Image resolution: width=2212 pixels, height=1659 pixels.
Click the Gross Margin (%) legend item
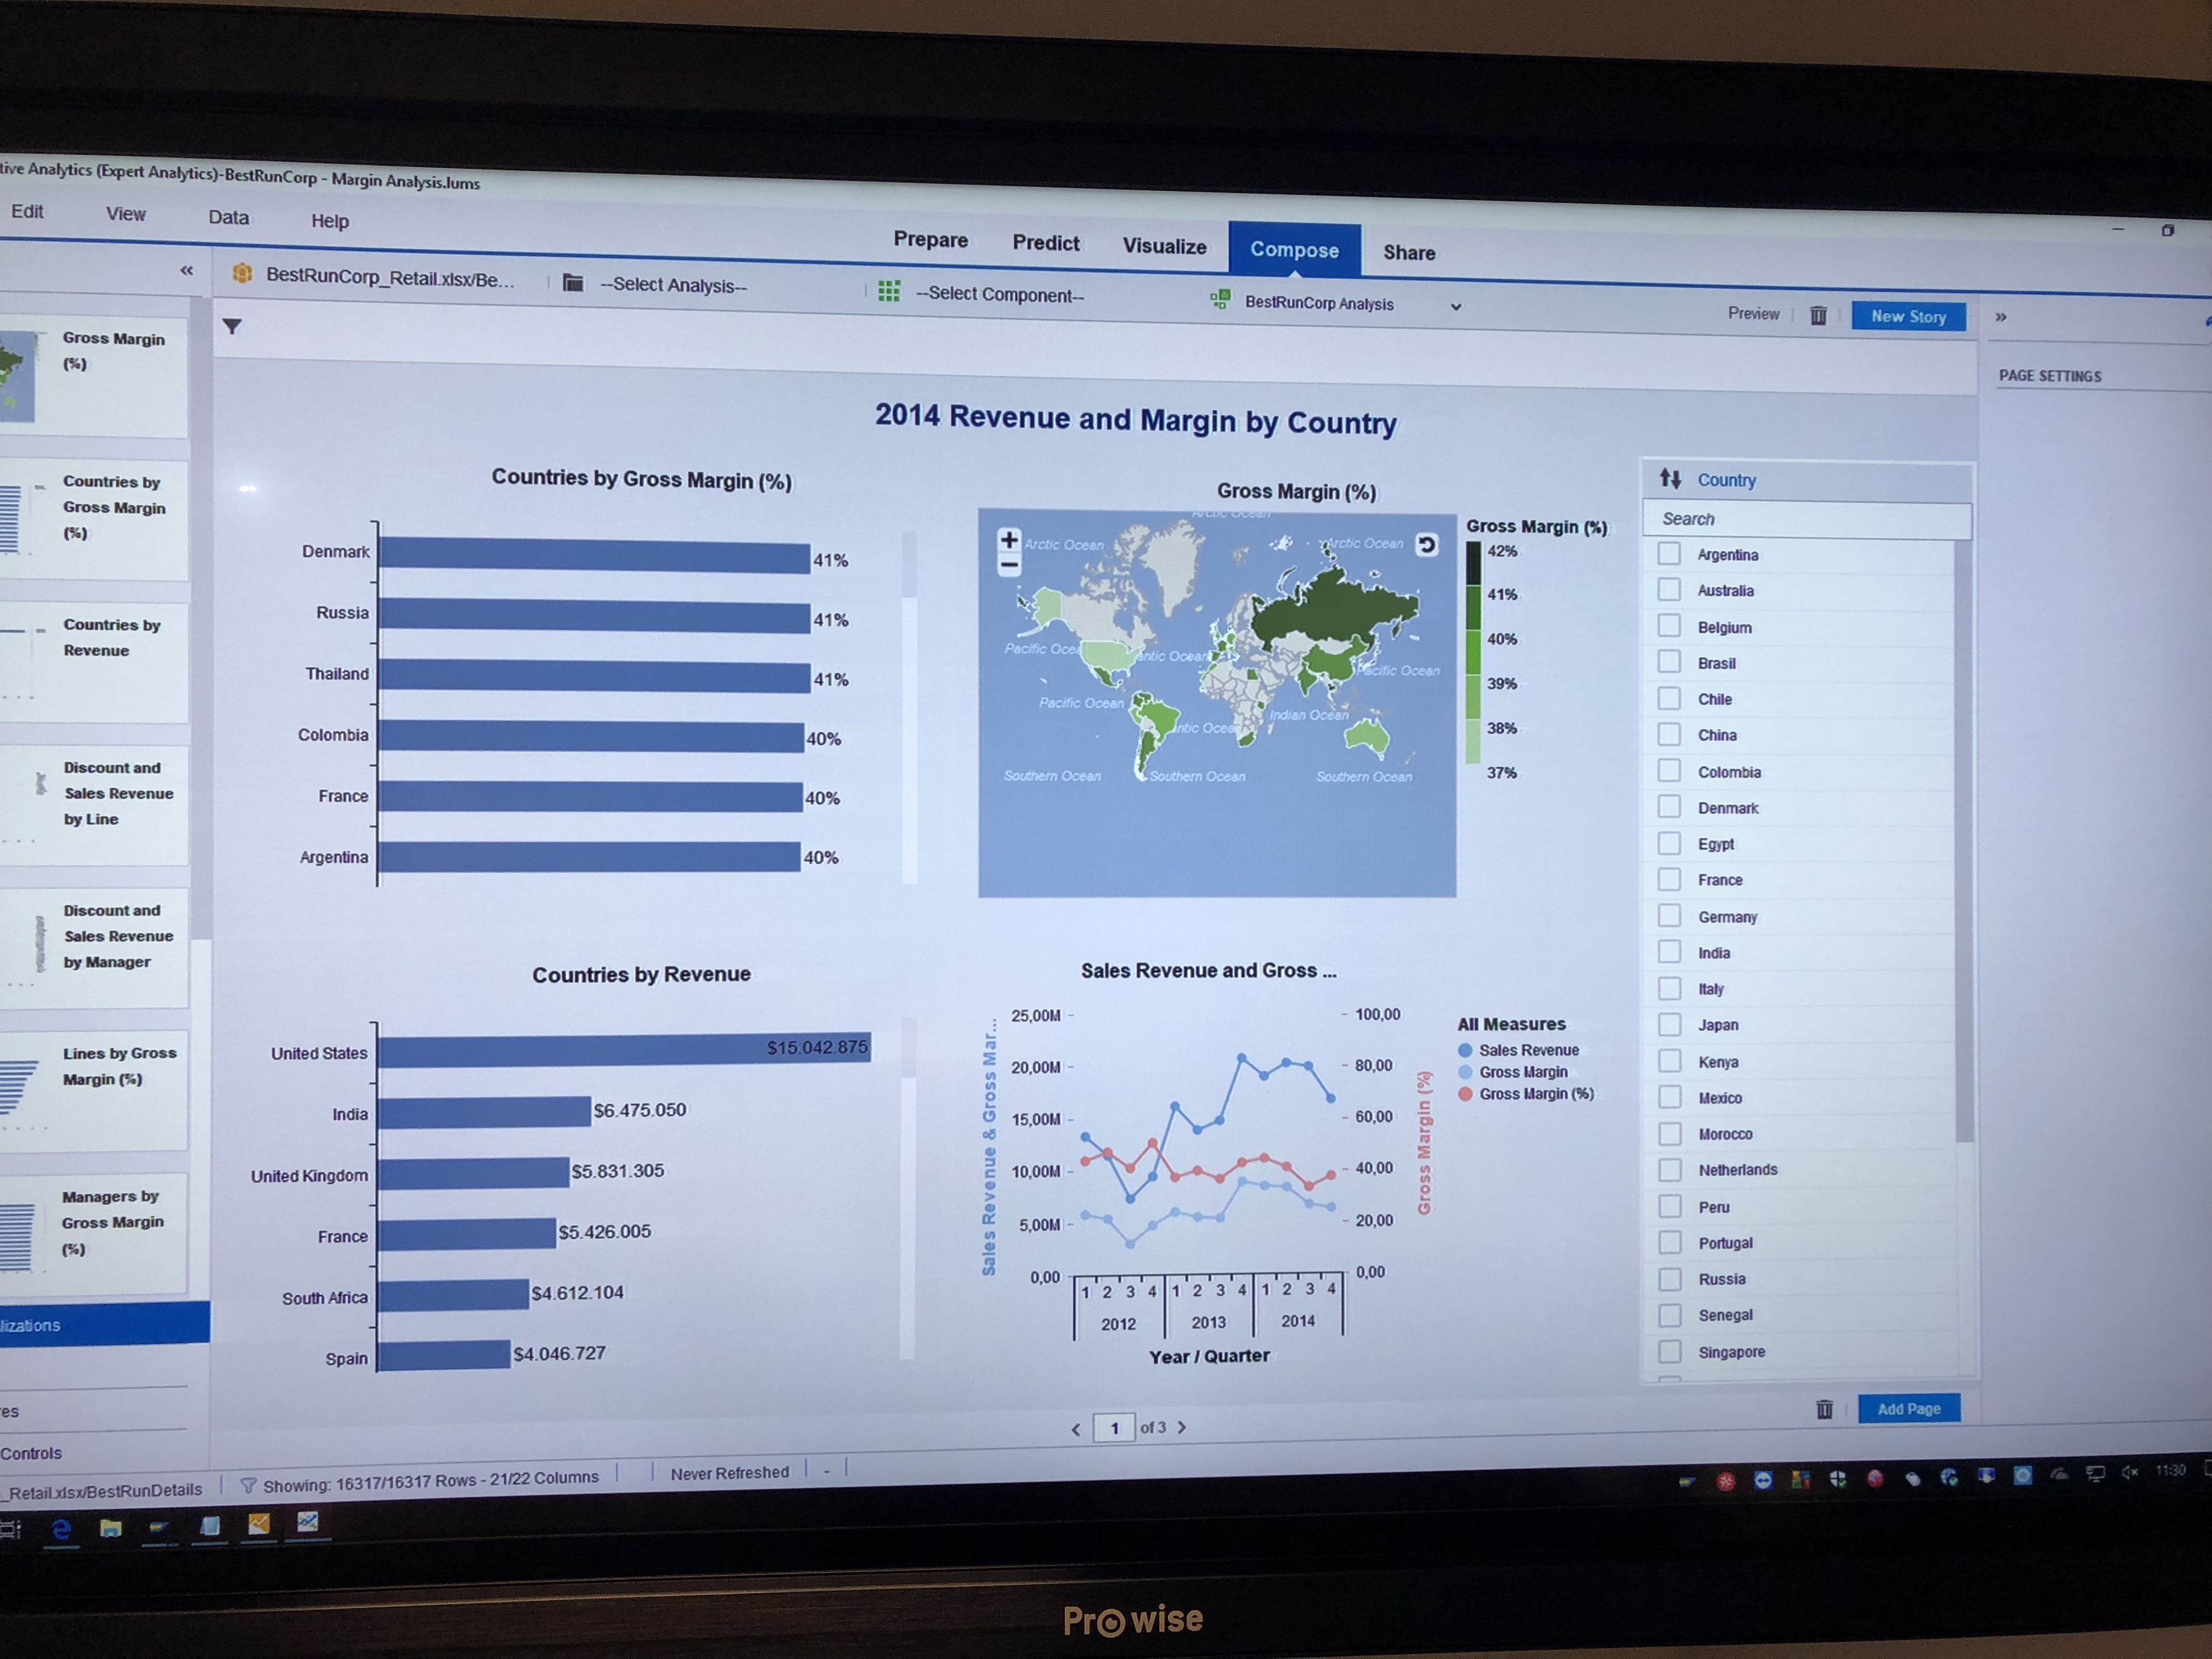(1525, 1094)
